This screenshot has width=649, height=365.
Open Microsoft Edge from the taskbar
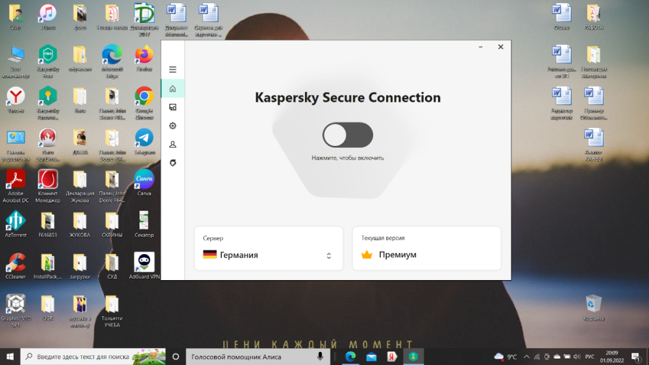350,357
